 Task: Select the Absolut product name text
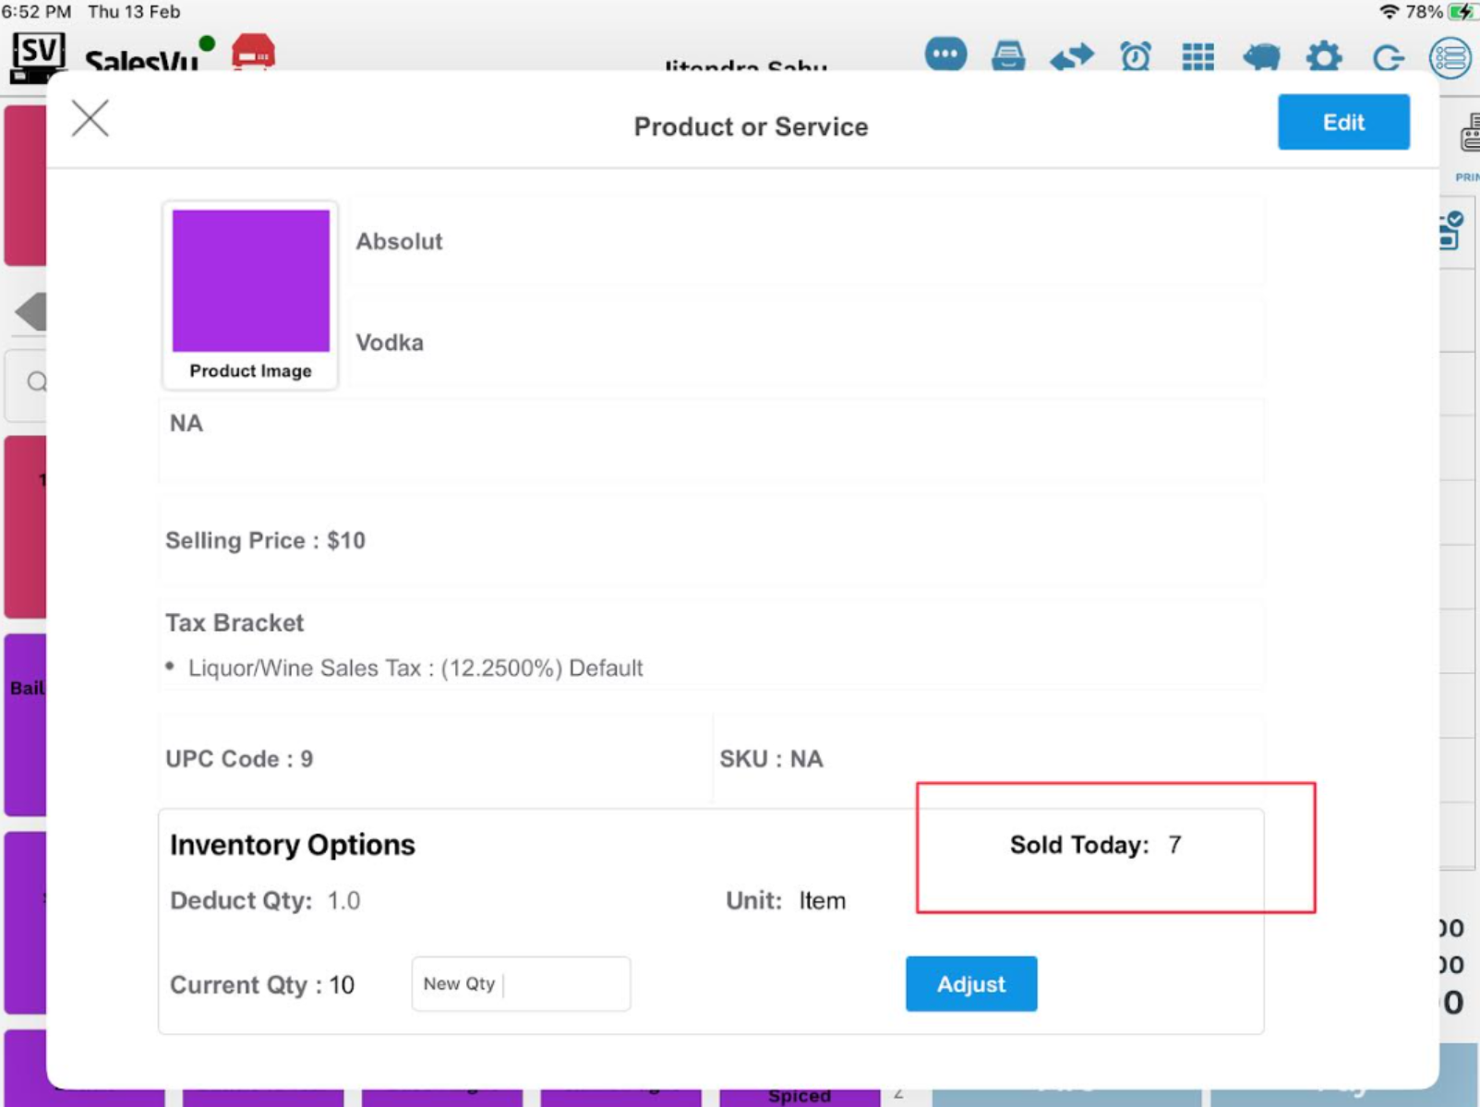399,241
